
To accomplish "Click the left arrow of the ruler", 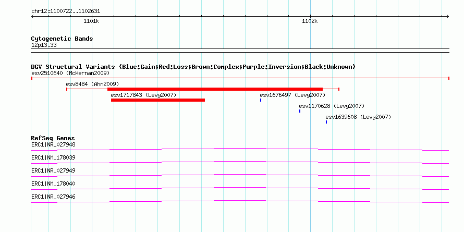I will coord(32,16).
